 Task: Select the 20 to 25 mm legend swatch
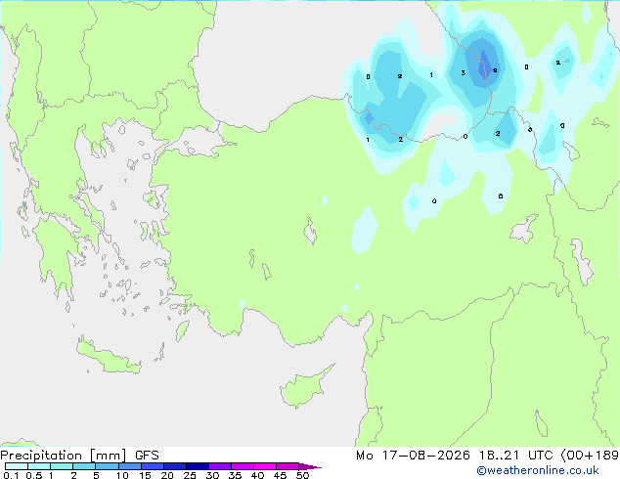(x=174, y=466)
